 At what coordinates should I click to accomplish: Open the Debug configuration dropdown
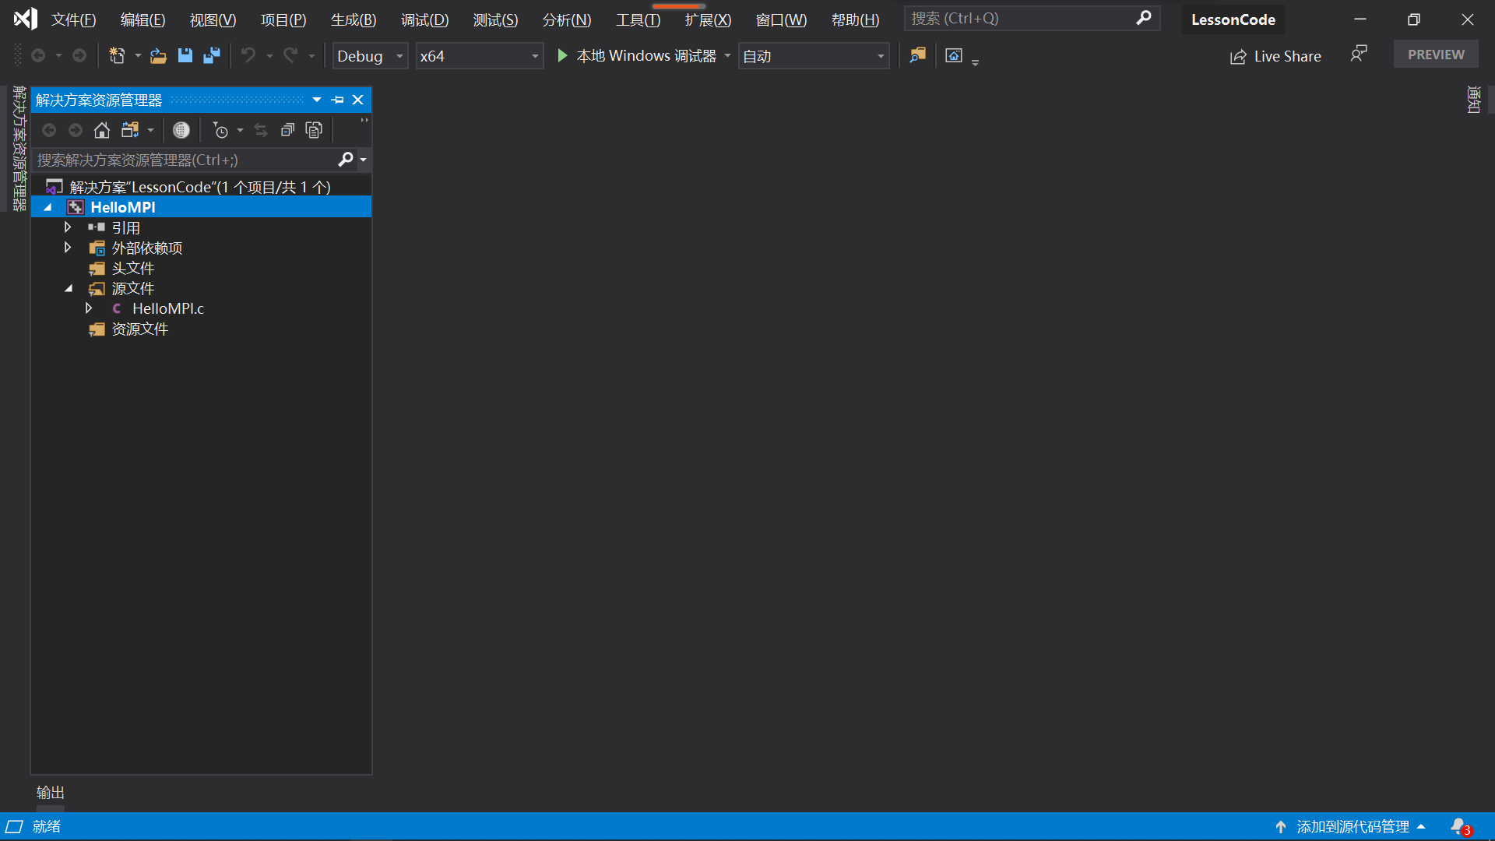pos(370,56)
